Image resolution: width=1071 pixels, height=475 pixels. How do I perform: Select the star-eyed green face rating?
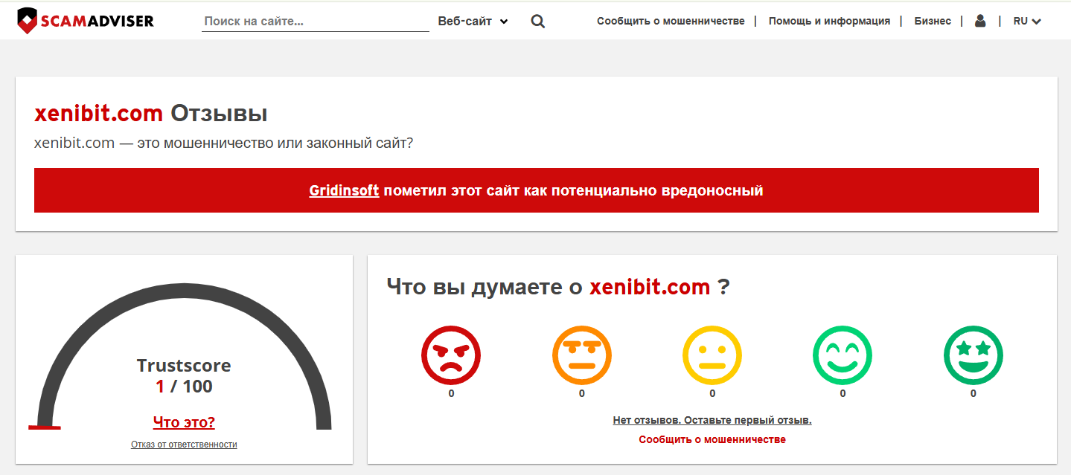(974, 355)
